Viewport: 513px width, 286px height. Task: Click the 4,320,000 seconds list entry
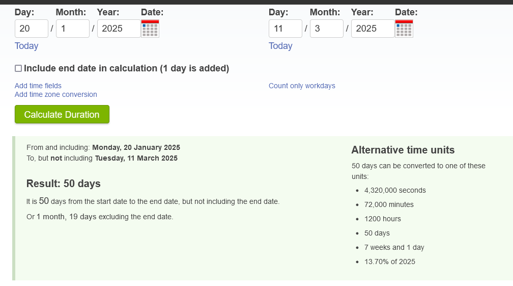pos(395,190)
